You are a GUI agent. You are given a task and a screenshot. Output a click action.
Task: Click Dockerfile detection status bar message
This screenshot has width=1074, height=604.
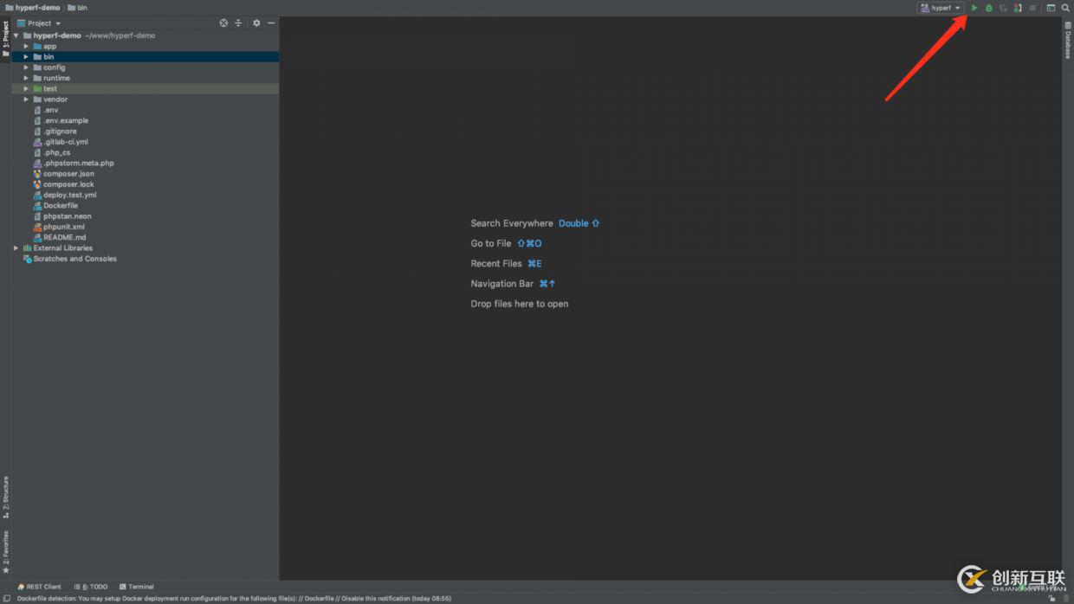pyautogui.click(x=234, y=598)
